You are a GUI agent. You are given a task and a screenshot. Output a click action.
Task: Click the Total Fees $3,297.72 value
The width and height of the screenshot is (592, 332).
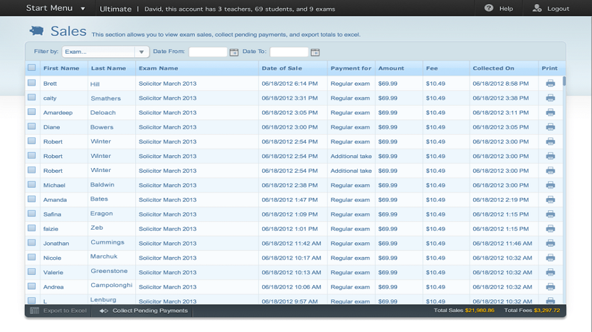pyautogui.click(x=547, y=310)
